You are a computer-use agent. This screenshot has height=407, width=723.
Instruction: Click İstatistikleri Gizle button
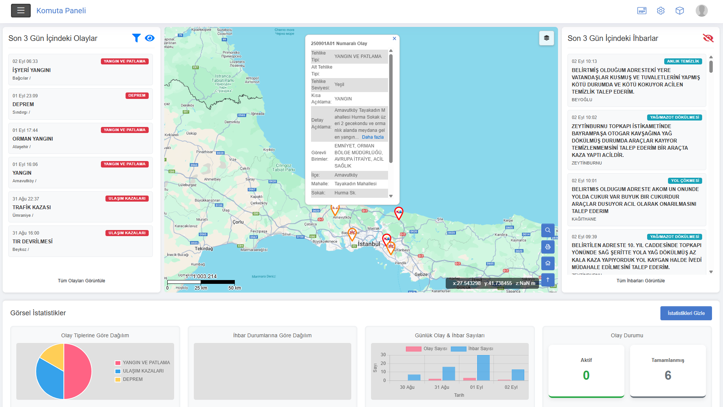(x=686, y=313)
